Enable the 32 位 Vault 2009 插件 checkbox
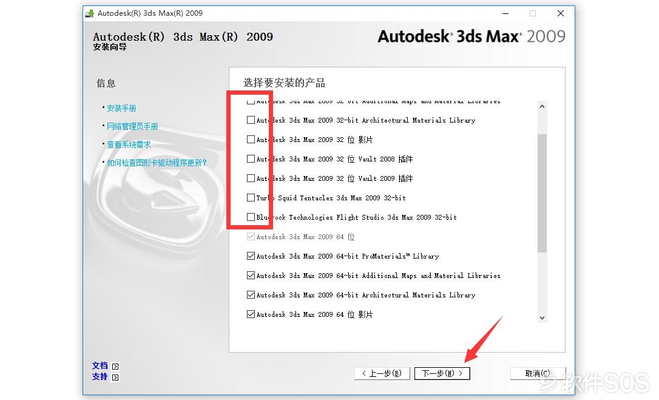This screenshot has width=659, height=400. pyautogui.click(x=251, y=178)
